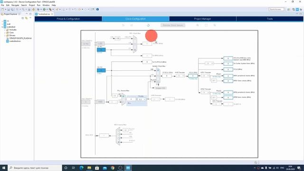Click the Zoom Out magnifier icon
The height and width of the screenshot is (171, 304).
[x=215, y=25]
